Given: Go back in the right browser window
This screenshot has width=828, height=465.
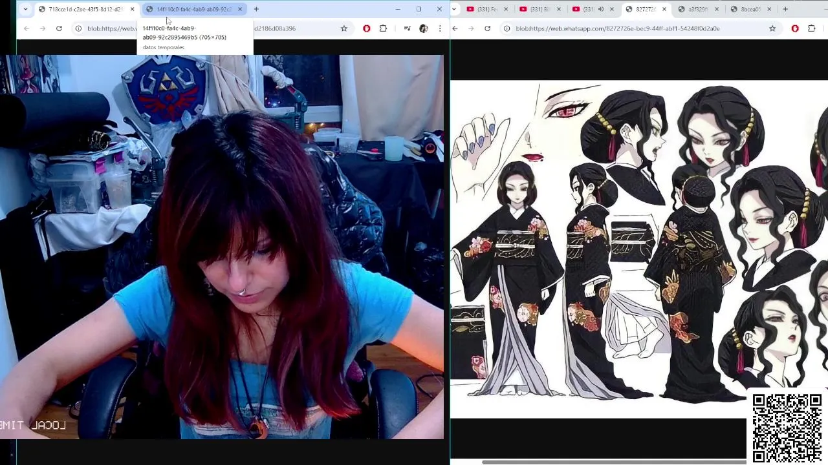Looking at the screenshot, I should click(455, 28).
